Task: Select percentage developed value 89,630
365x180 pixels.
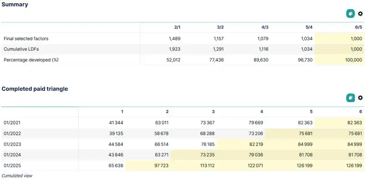Action: pyautogui.click(x=261, y=60)
